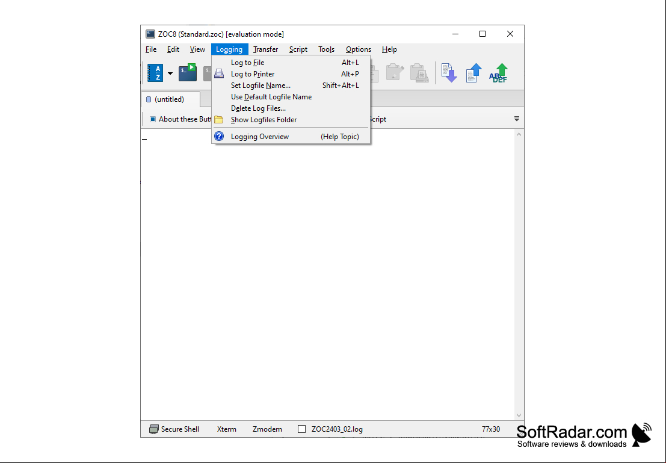Select Set Logfile Name... menu entry
The image size is (666, 463).
coord(291,85)
